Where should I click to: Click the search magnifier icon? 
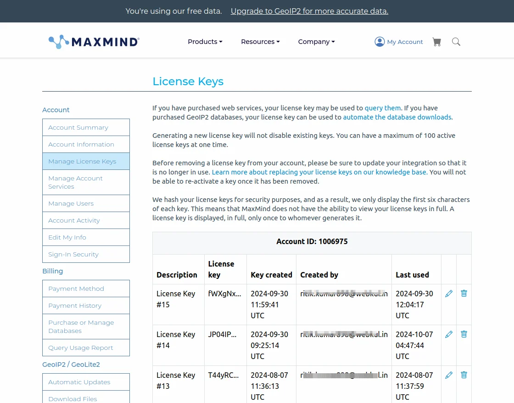pos(456,42)
